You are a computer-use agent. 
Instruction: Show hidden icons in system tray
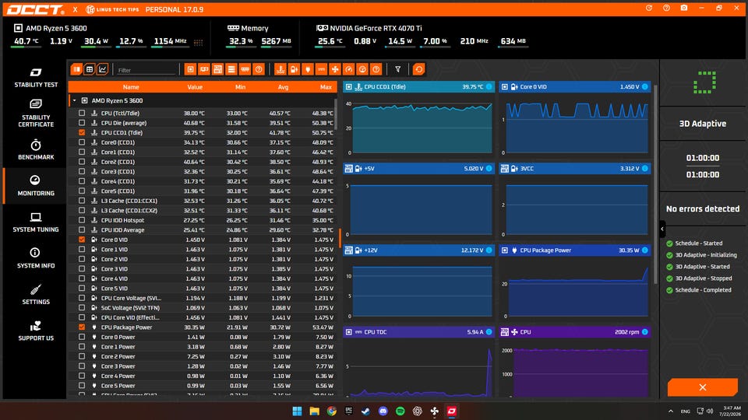coord(671,411)
